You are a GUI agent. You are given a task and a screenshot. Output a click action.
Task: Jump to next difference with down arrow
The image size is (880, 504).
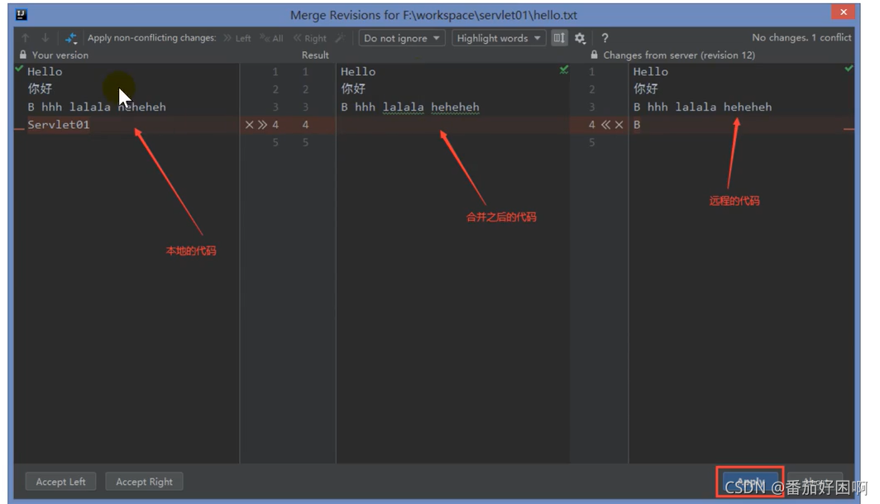45,38
